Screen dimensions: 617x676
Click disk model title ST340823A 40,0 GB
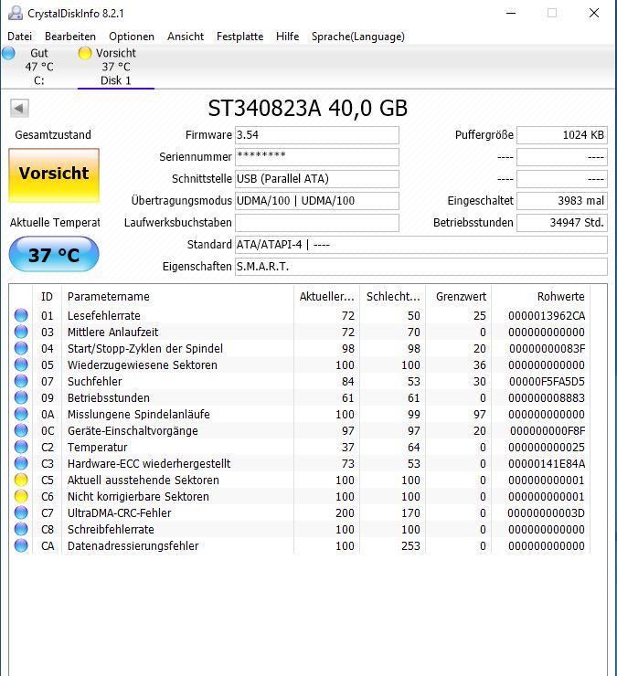pos(308,108)
